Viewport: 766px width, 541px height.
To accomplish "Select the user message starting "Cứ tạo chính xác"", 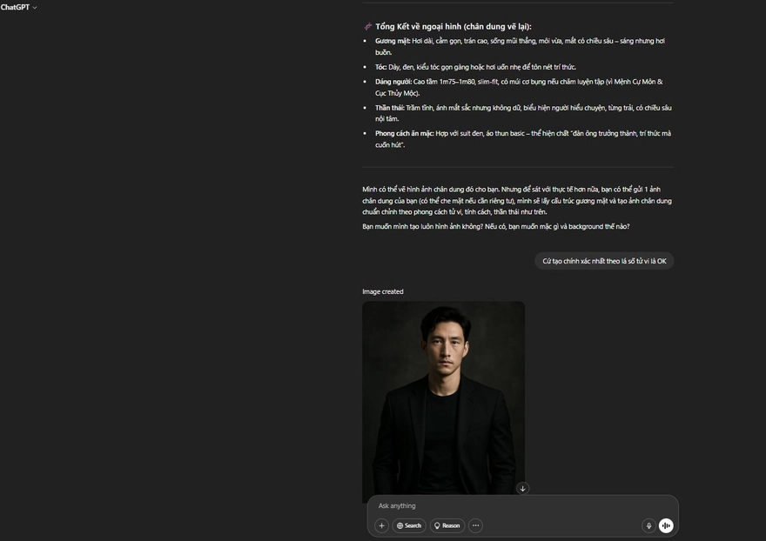I will coord(604,261).
